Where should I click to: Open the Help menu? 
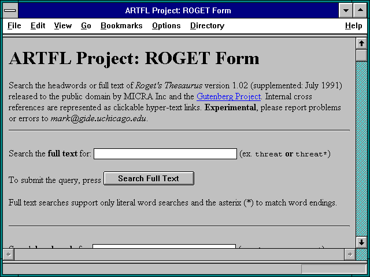click(x=353, y=25)
